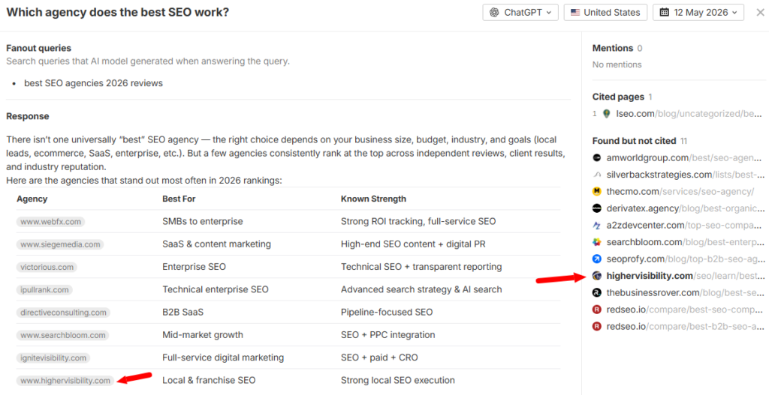Click the silverbackstrategies.com favicon
769x395 pixels.
point(597,175)
